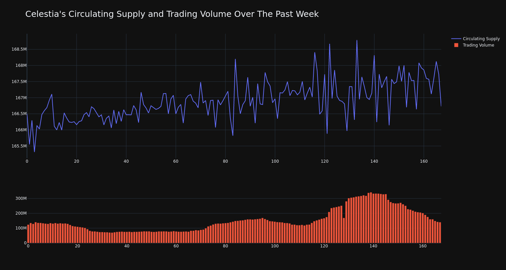Click the bar chart's x-axis label 120

(x=324, y=246)
